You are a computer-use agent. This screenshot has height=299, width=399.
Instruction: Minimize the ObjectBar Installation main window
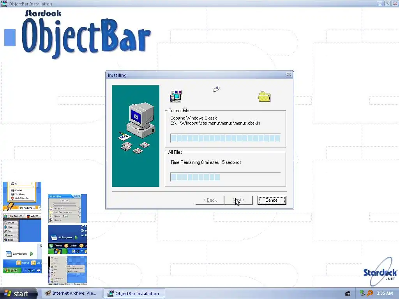[380, 4]
